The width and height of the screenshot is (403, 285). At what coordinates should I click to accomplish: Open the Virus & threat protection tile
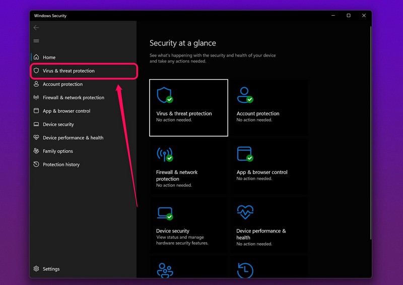point(188,108)
